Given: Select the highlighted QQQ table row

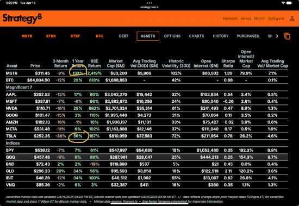Looking at the screenshot, I should (x=147, y=157).
